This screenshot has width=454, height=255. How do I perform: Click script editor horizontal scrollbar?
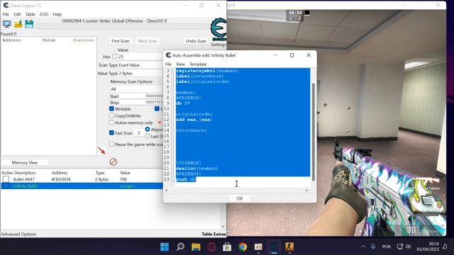coord(236,190)
